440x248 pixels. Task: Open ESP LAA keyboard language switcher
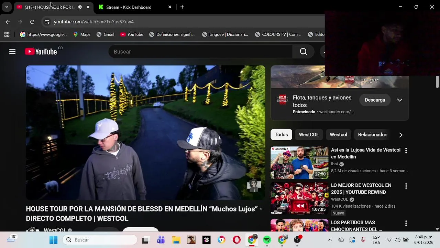coord(376,240)
